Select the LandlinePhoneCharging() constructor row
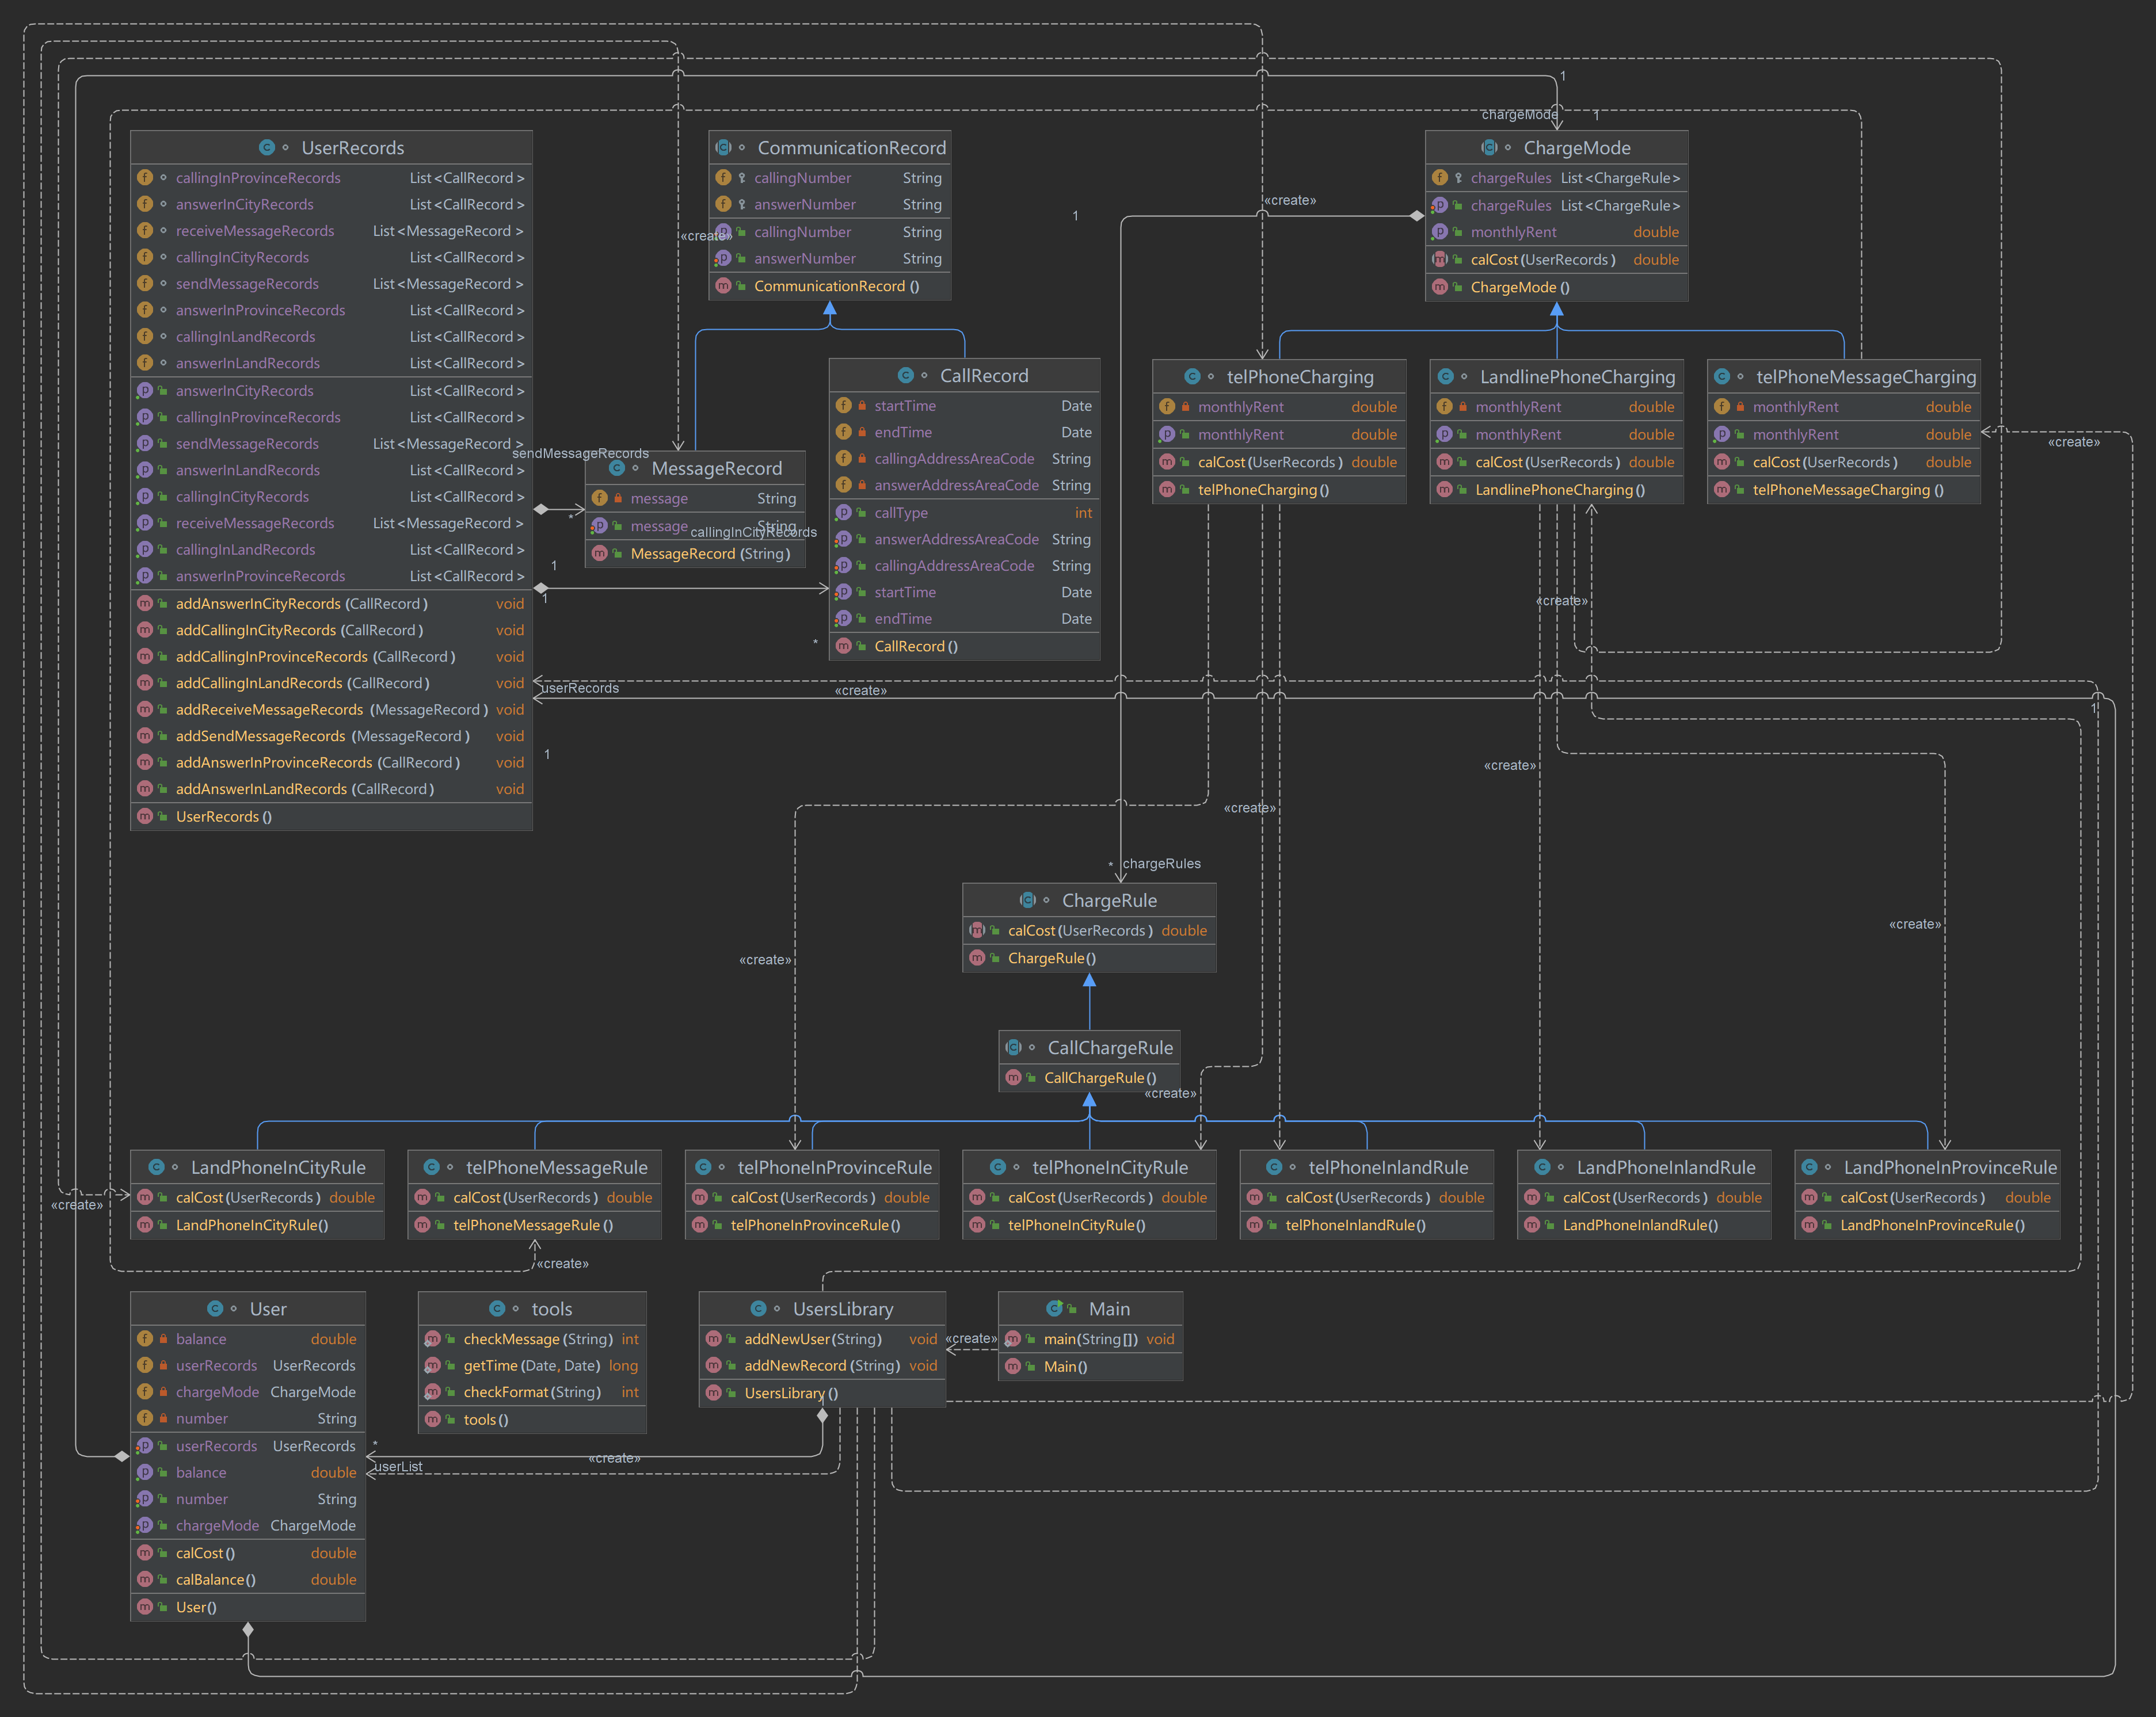The width and height of the screenshot is (2156, 1717). [1559, 489]
